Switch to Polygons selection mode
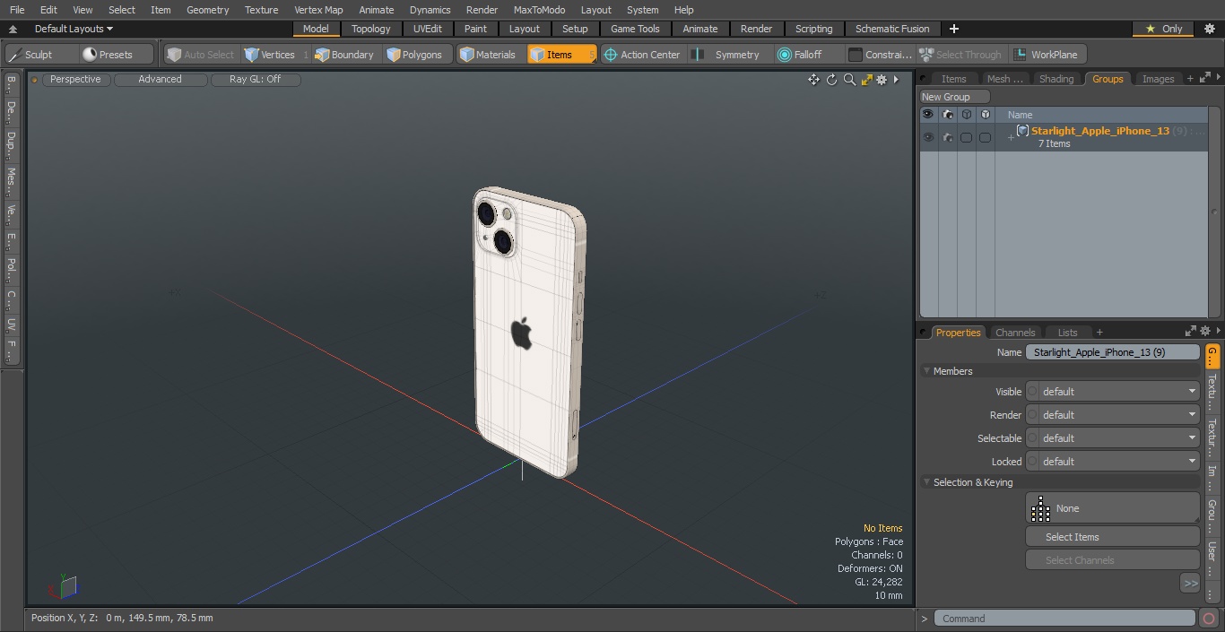The width and height of the screenshot is (1225, 632). 414,55
